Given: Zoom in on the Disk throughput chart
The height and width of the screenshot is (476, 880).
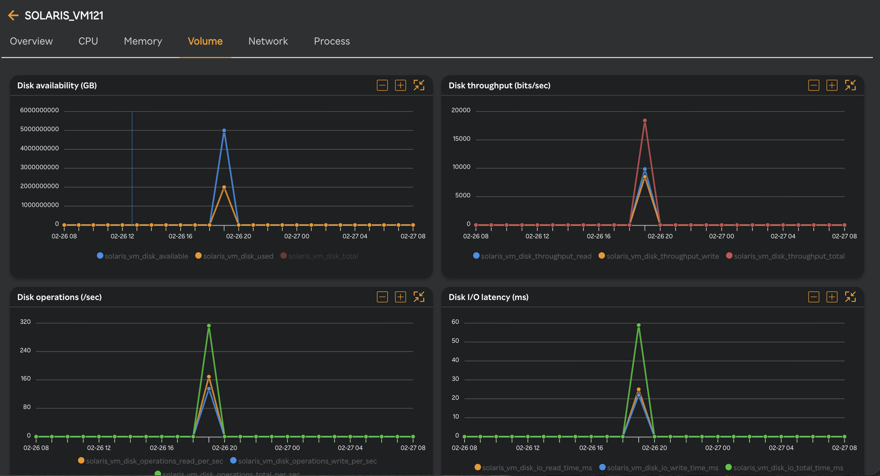Looking at the screenshot, I should 832,85.
